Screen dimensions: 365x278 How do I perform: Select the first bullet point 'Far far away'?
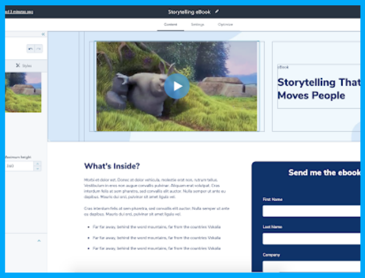click(156, 227)
